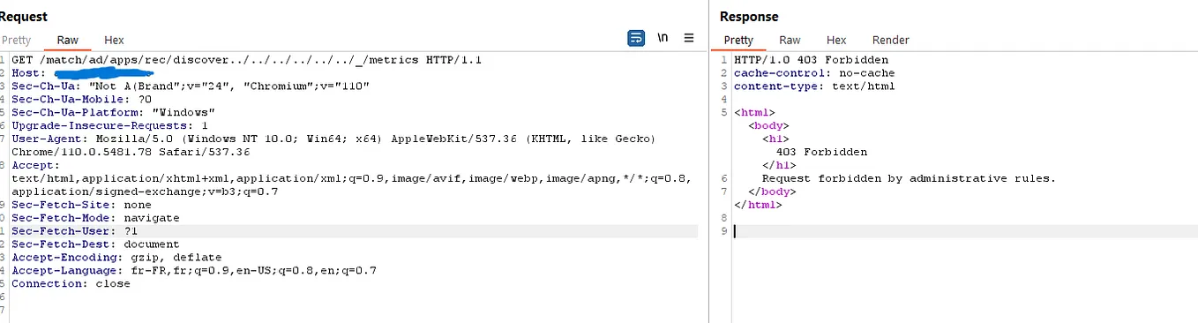Click the opening <body> tag in Response

click(768, 126)
